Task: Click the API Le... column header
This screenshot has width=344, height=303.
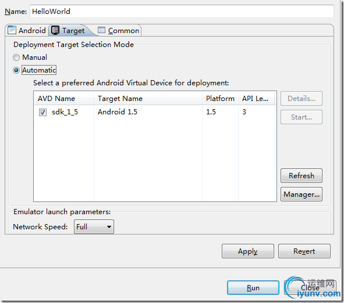Action: click(257, 99)
